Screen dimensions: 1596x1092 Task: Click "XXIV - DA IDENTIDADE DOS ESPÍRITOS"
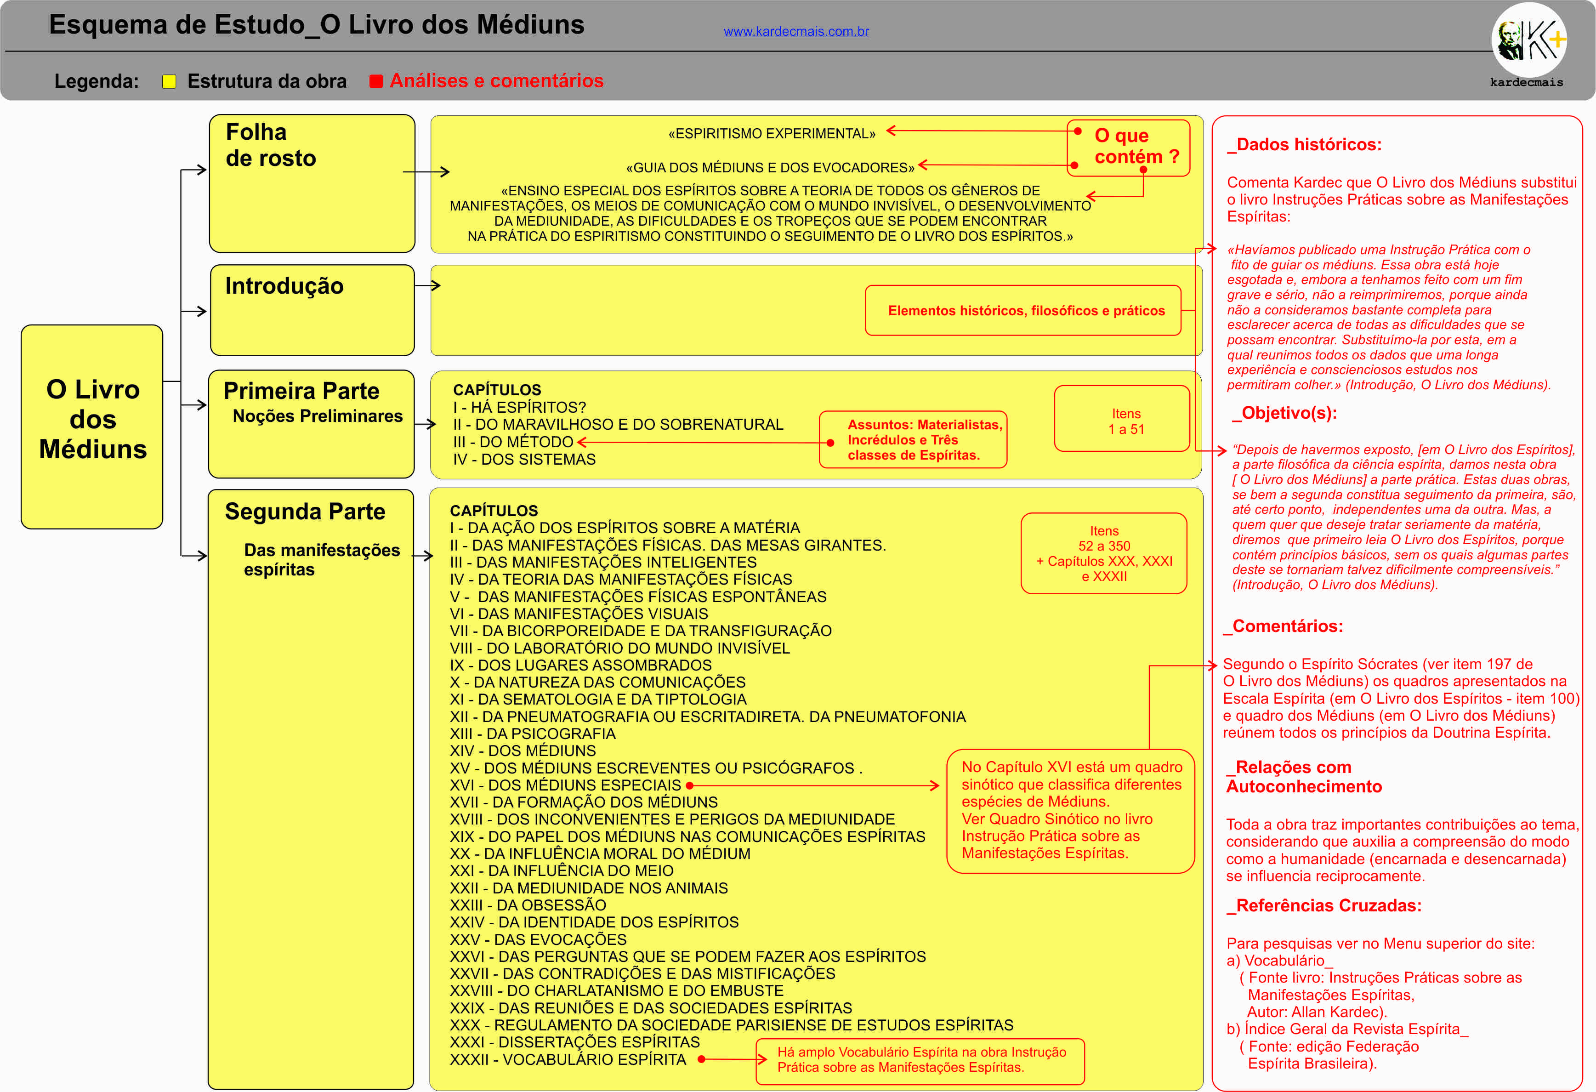(594, 921)
